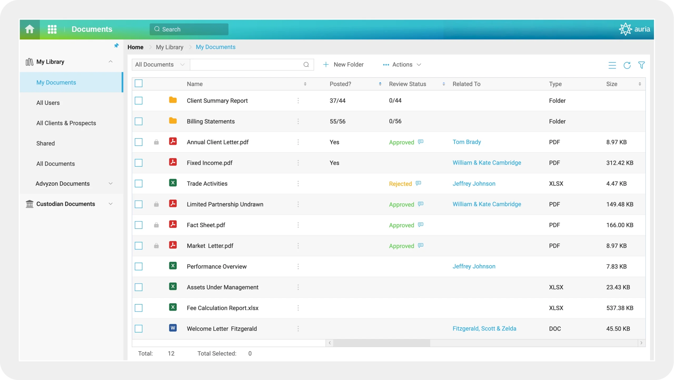Select Shared in the sidebar
The image size is (674, 380).
click(46, 143)
